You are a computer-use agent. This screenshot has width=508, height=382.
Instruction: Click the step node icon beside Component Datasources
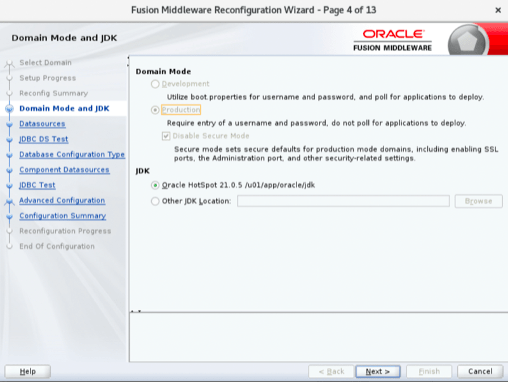pyautogui.click(x=10, y=170)
